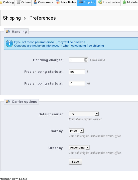Open the Order by Ascending dropdown
Screen dimensions: 138x180
click(x=79, y=148)
